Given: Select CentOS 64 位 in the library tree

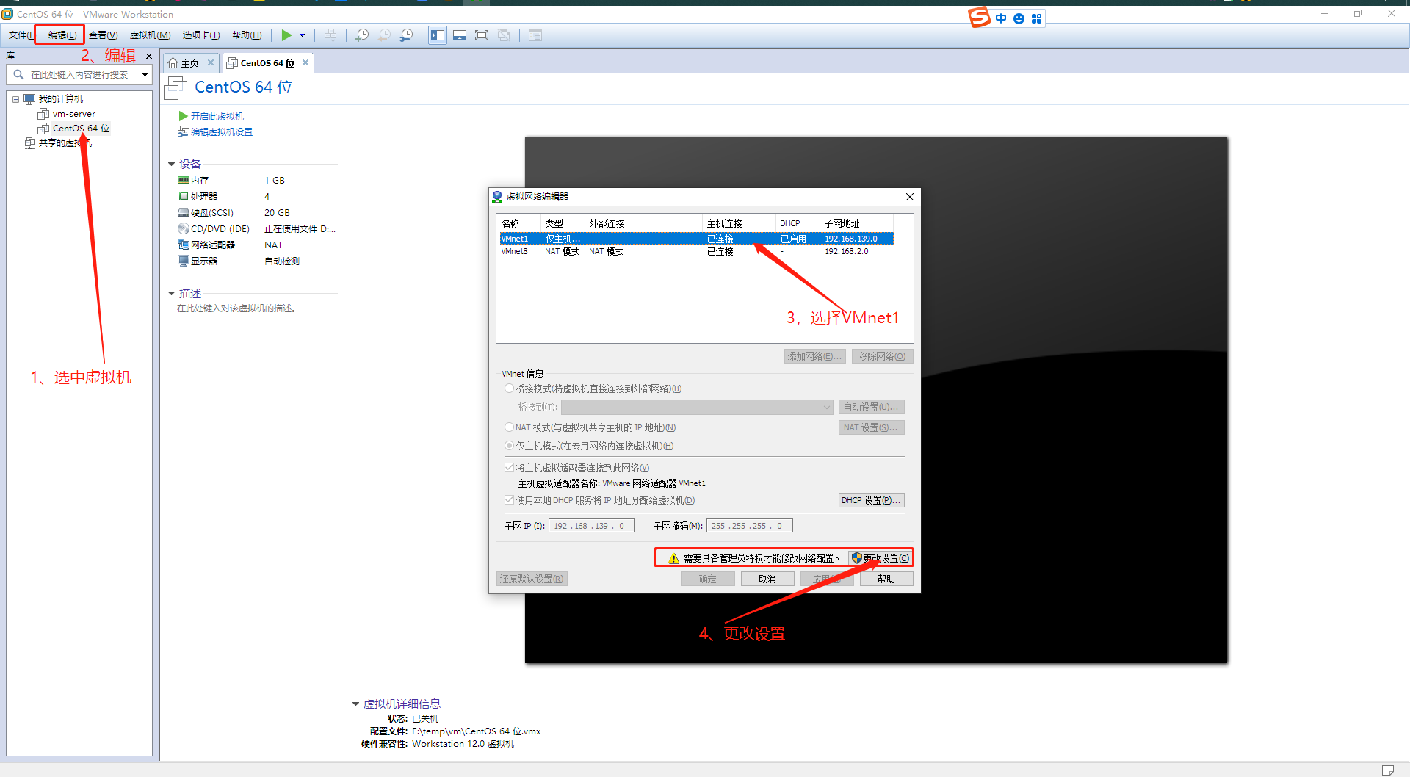Looking at the screenshot, I should point(81,129).
